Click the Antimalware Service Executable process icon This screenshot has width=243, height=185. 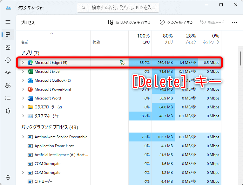tap(30, 137)
